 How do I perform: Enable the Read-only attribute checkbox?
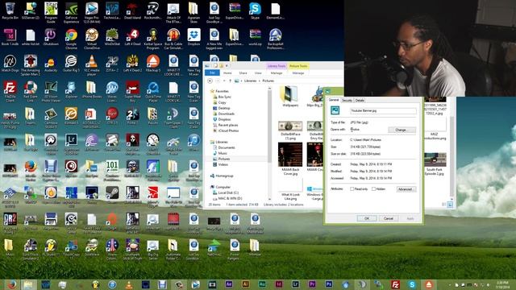(352, 189)
